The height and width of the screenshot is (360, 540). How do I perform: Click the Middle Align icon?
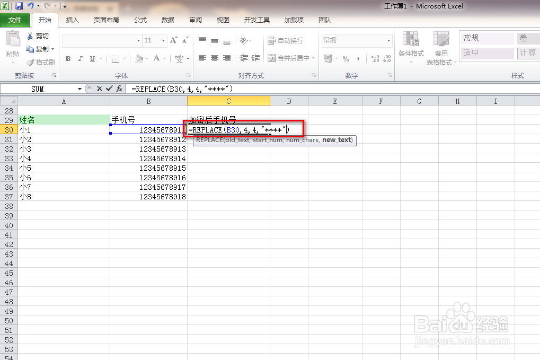click(215, 40)
